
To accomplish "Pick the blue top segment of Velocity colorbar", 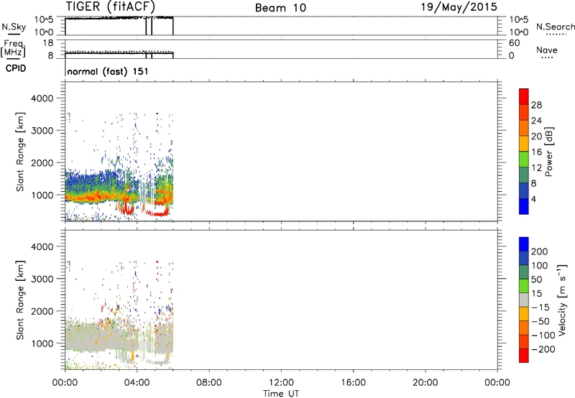I will [x=524, y=244].
